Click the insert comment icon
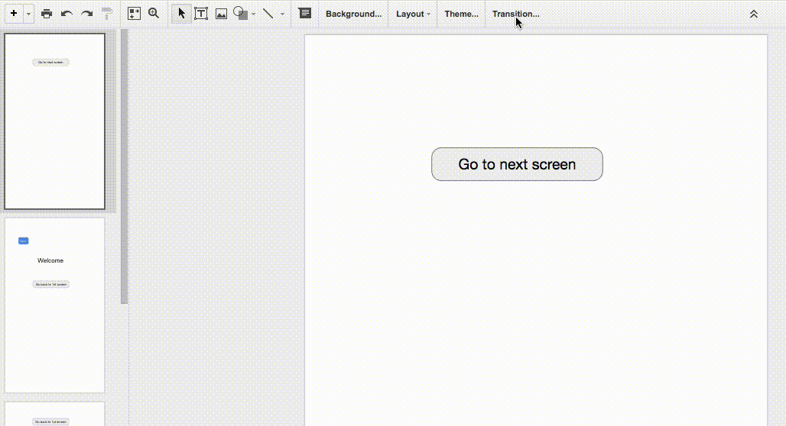The image size is (786, 426). click(305, 14)
